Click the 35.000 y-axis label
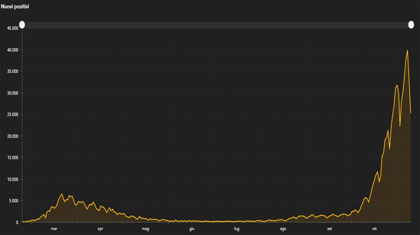Screen dimensions: 420x235 pos(13,71)
